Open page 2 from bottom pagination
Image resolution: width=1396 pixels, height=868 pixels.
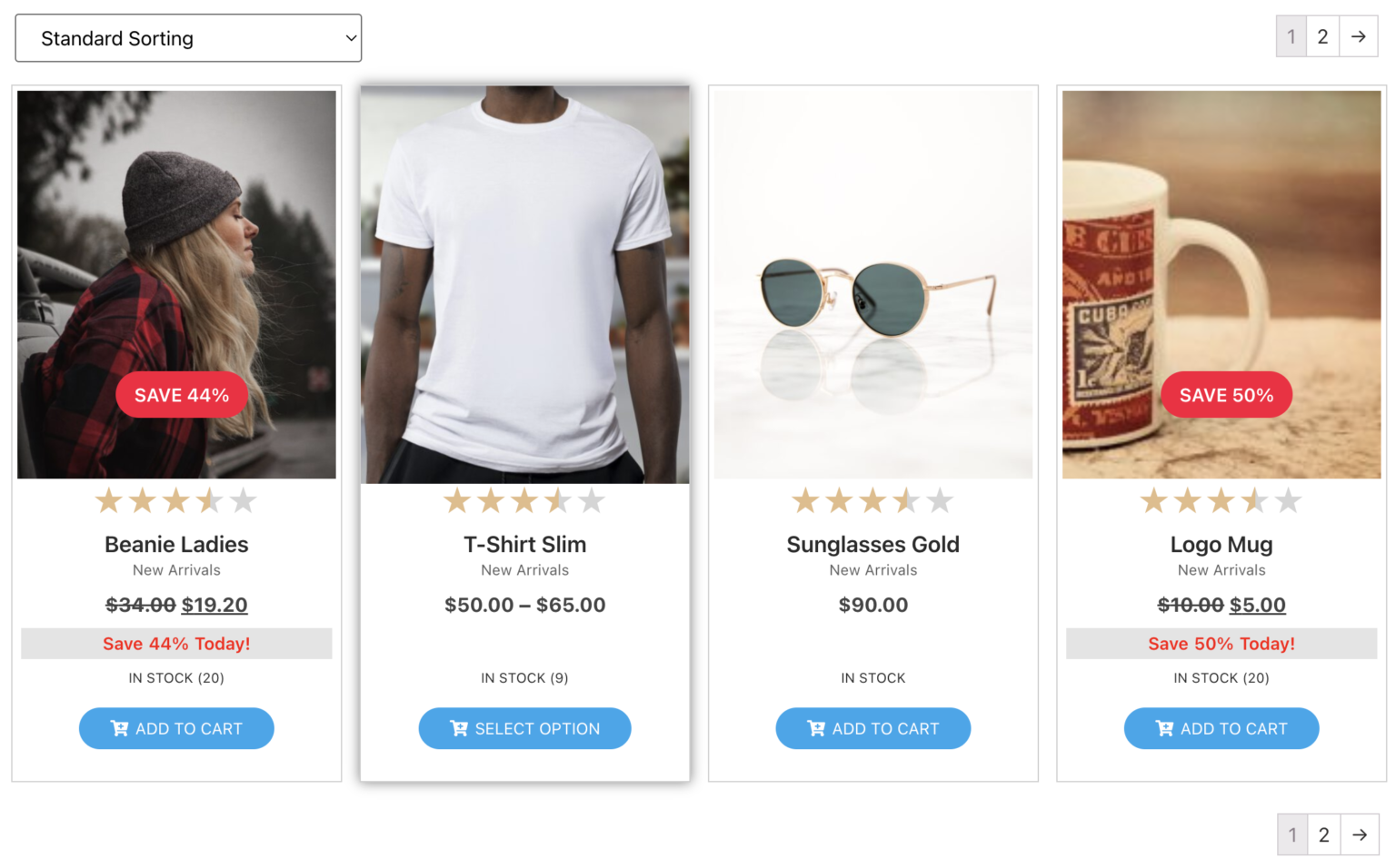(1324, 835)
